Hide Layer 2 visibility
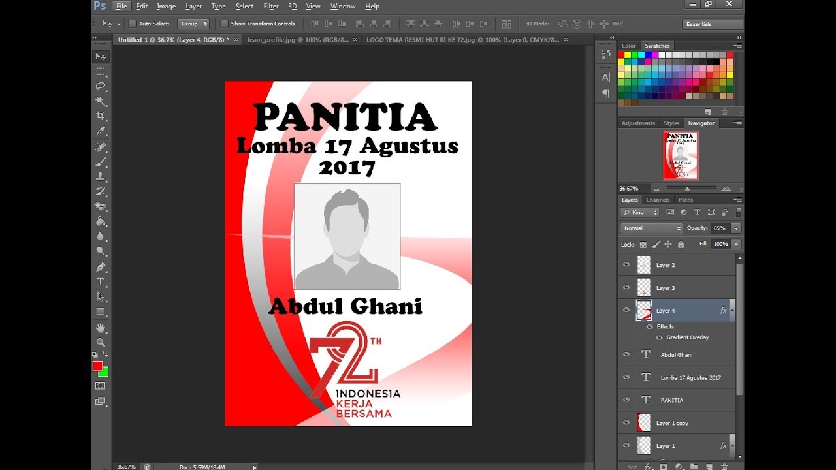 [626, 265]
